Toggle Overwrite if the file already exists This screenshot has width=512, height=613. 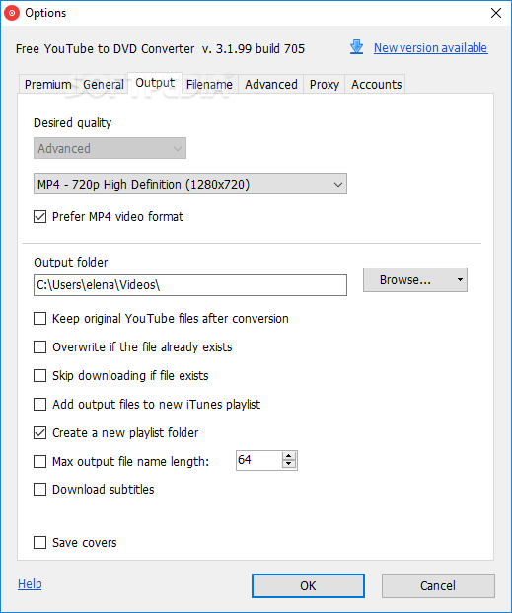click(39, 347)
